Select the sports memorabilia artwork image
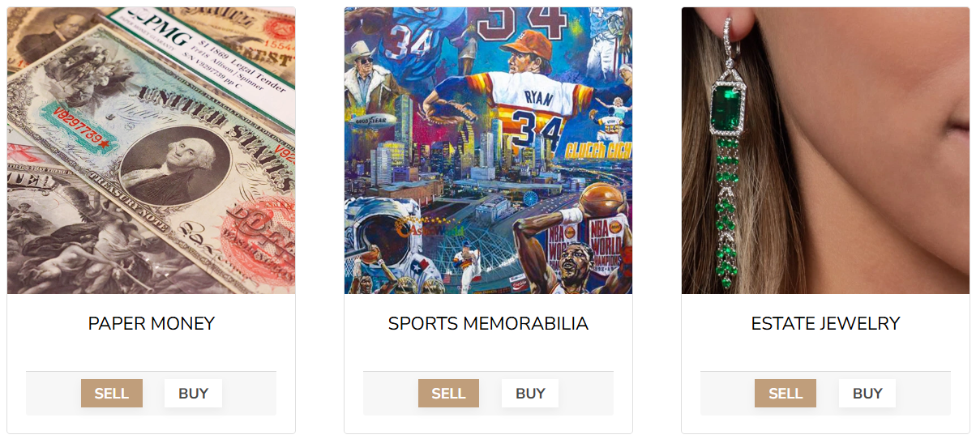This screenshot has height=439, width=976. pyautogui.click(x=488, y=151)
